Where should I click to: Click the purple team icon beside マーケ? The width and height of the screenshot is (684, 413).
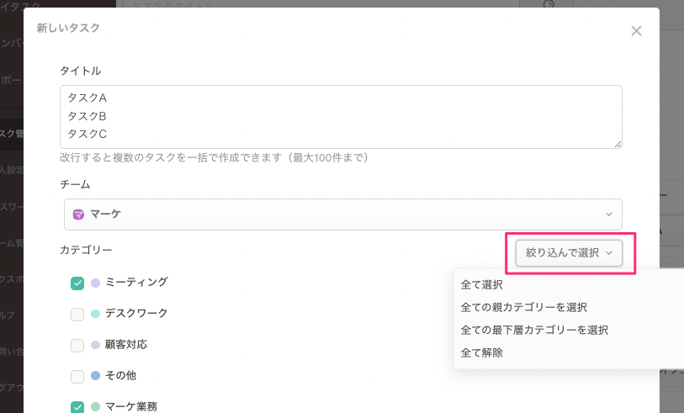point(78,214)
